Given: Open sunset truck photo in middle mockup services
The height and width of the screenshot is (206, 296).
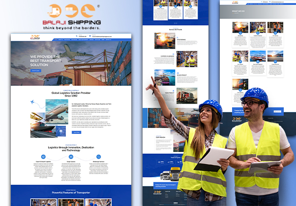Looking at the screenshot, I should (165, 41).
